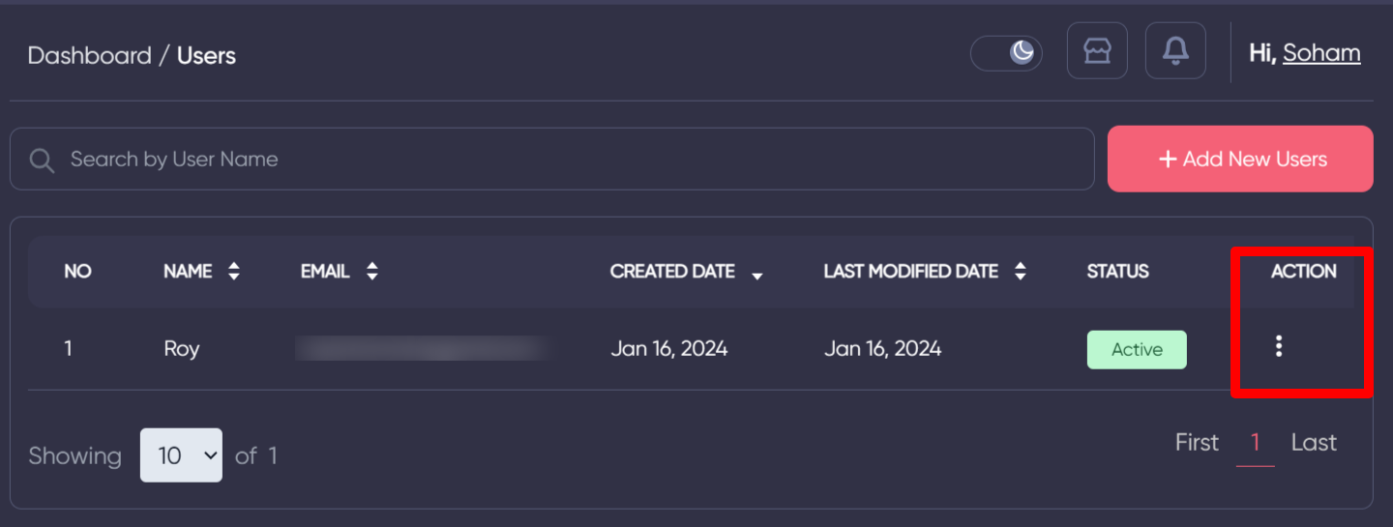This screenshot has width=1393, height=527.
Task: Sort users by Email column arrows
Action: click(372, 272)
